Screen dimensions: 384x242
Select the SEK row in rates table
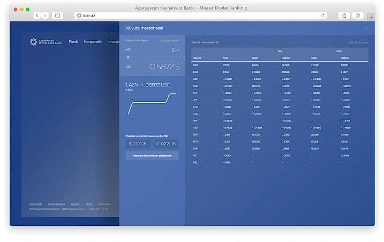click(280, 135)
